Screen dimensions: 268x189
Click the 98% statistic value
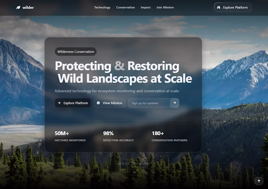click(x=108, y=133)
